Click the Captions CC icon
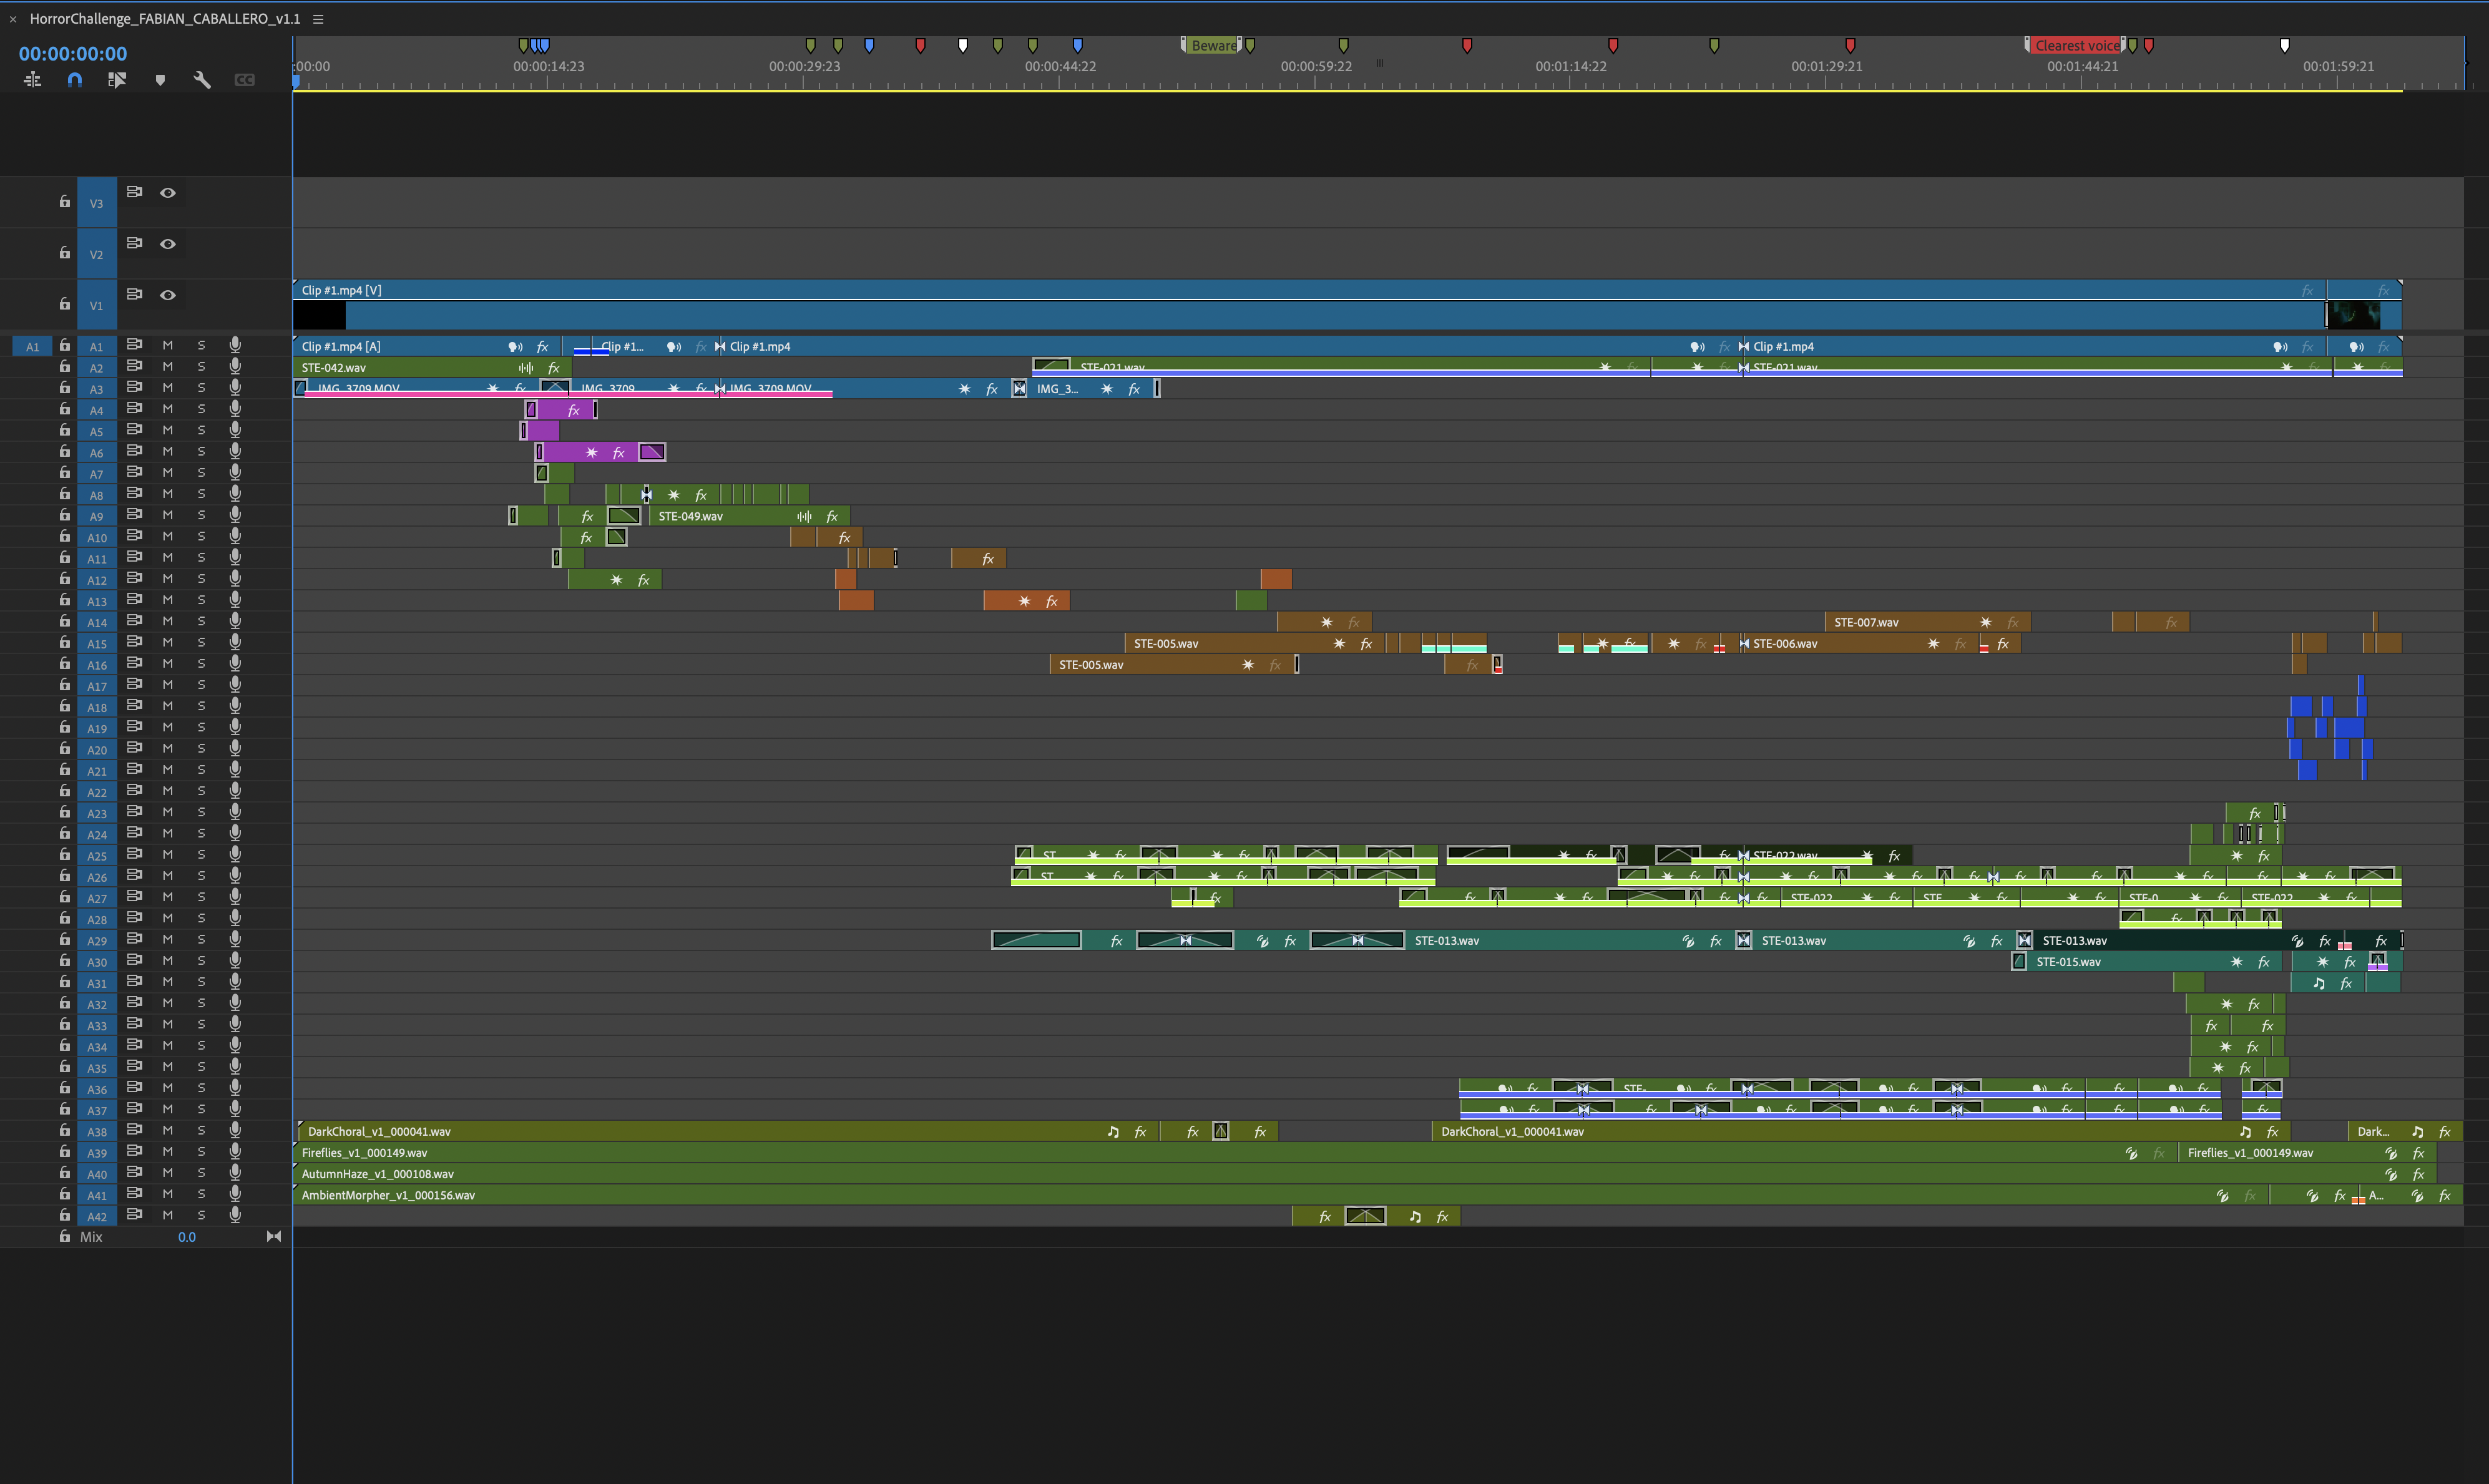2489x1484 pixels. coord(244,80)
